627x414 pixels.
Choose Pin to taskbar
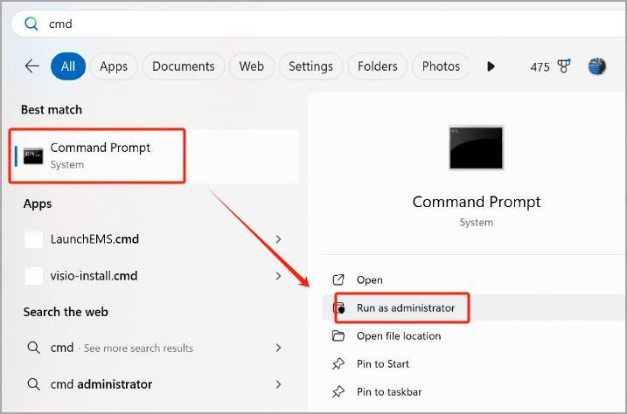tap(474, 391)
